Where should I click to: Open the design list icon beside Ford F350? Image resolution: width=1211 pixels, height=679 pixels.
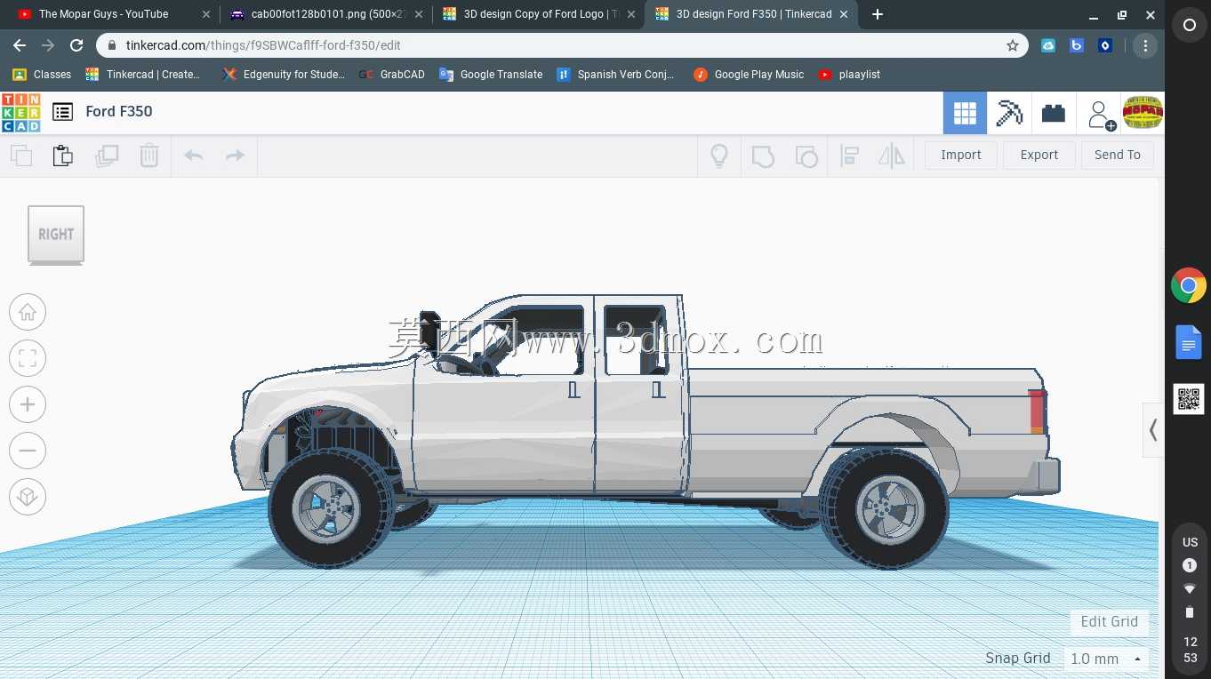[x=62, y=112]
